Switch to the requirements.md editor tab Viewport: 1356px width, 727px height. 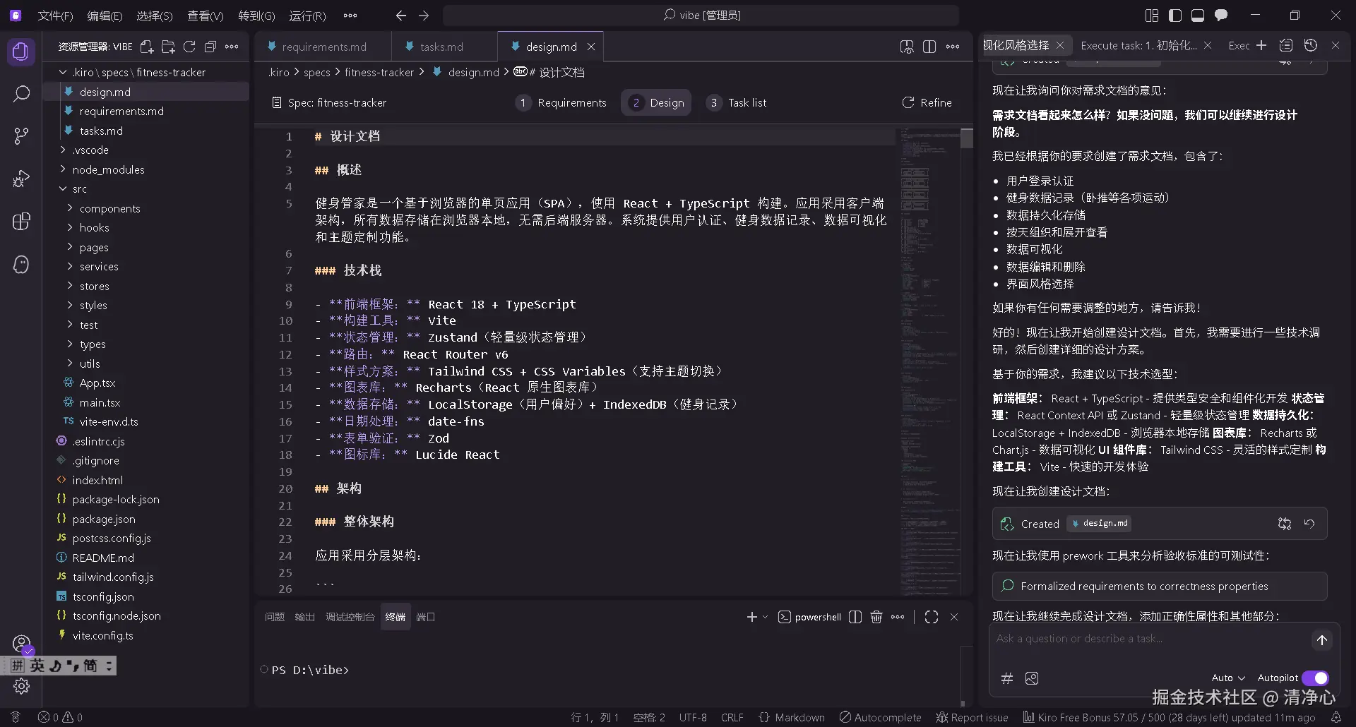click(323, 47)
